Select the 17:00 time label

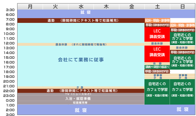pyautogui.click(x=9, y=67)
